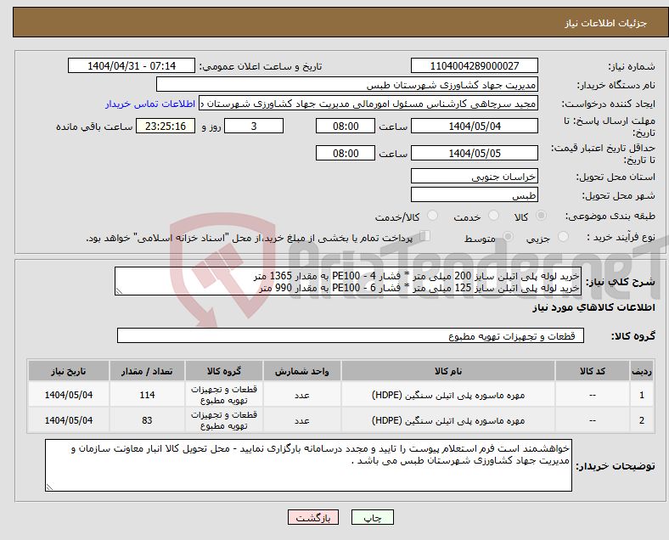
Task: Click the response deadline date 1404/05/04 field
Action: click(x=474, y=127)
